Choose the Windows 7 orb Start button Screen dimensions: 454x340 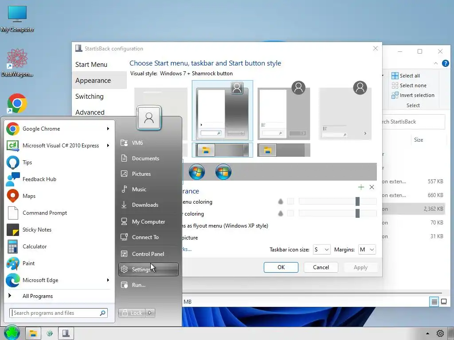click(x=196, y=172)
